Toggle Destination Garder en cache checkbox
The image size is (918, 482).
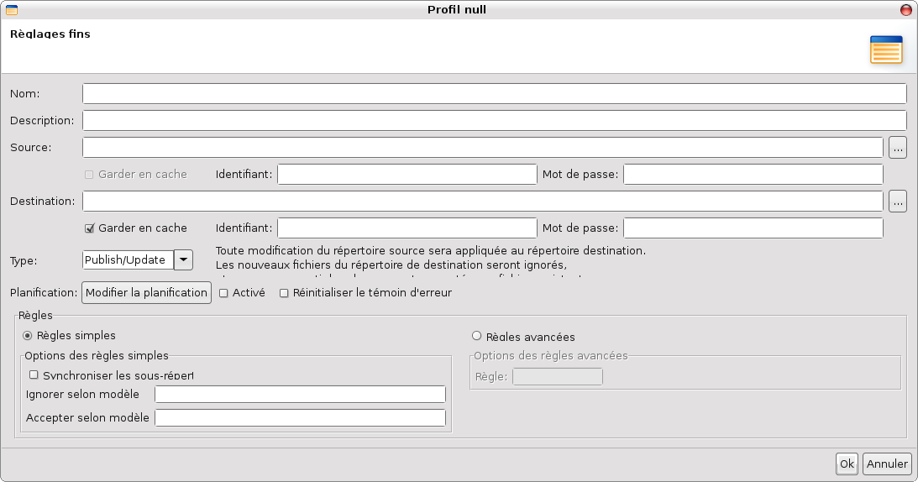tap(90, 228)
